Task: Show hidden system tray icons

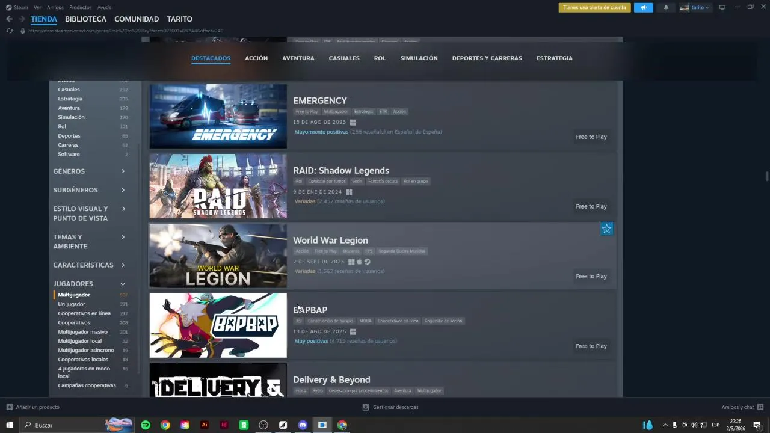Action: 665,425
